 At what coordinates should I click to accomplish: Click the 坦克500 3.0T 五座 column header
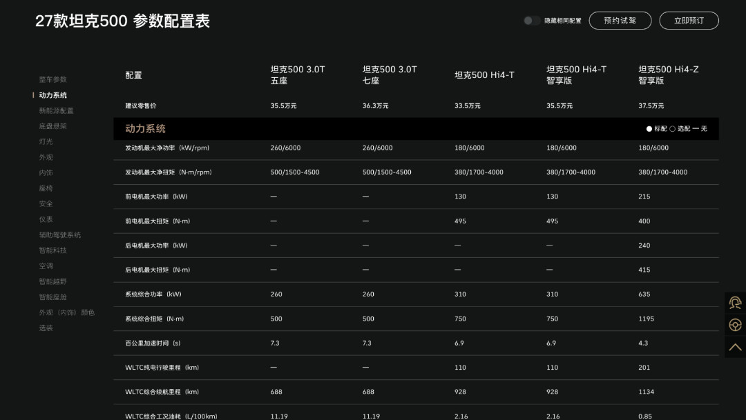(297, 75)
